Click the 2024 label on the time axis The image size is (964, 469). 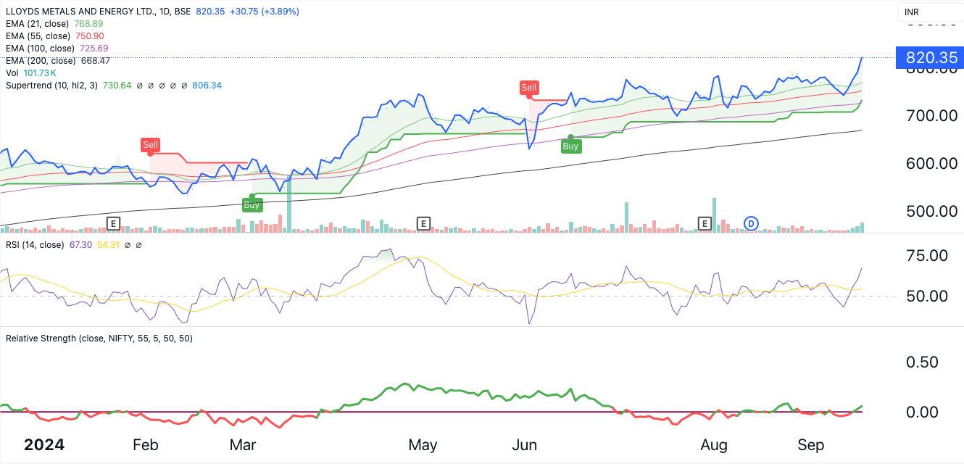[44, 444]
